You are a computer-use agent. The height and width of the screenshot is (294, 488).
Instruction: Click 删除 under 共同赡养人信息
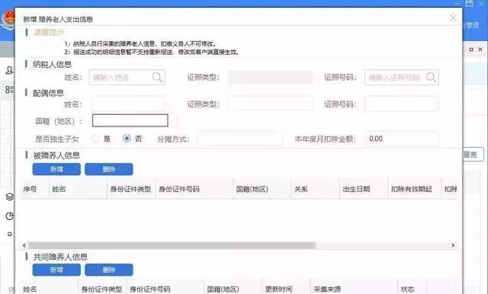pos(108,270)
